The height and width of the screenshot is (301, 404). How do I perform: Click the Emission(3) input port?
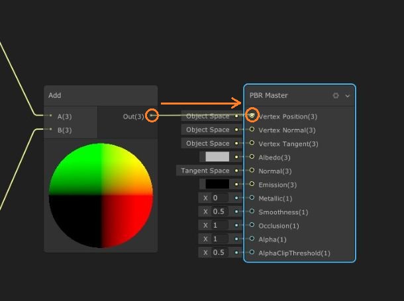[x=252, y=184]
